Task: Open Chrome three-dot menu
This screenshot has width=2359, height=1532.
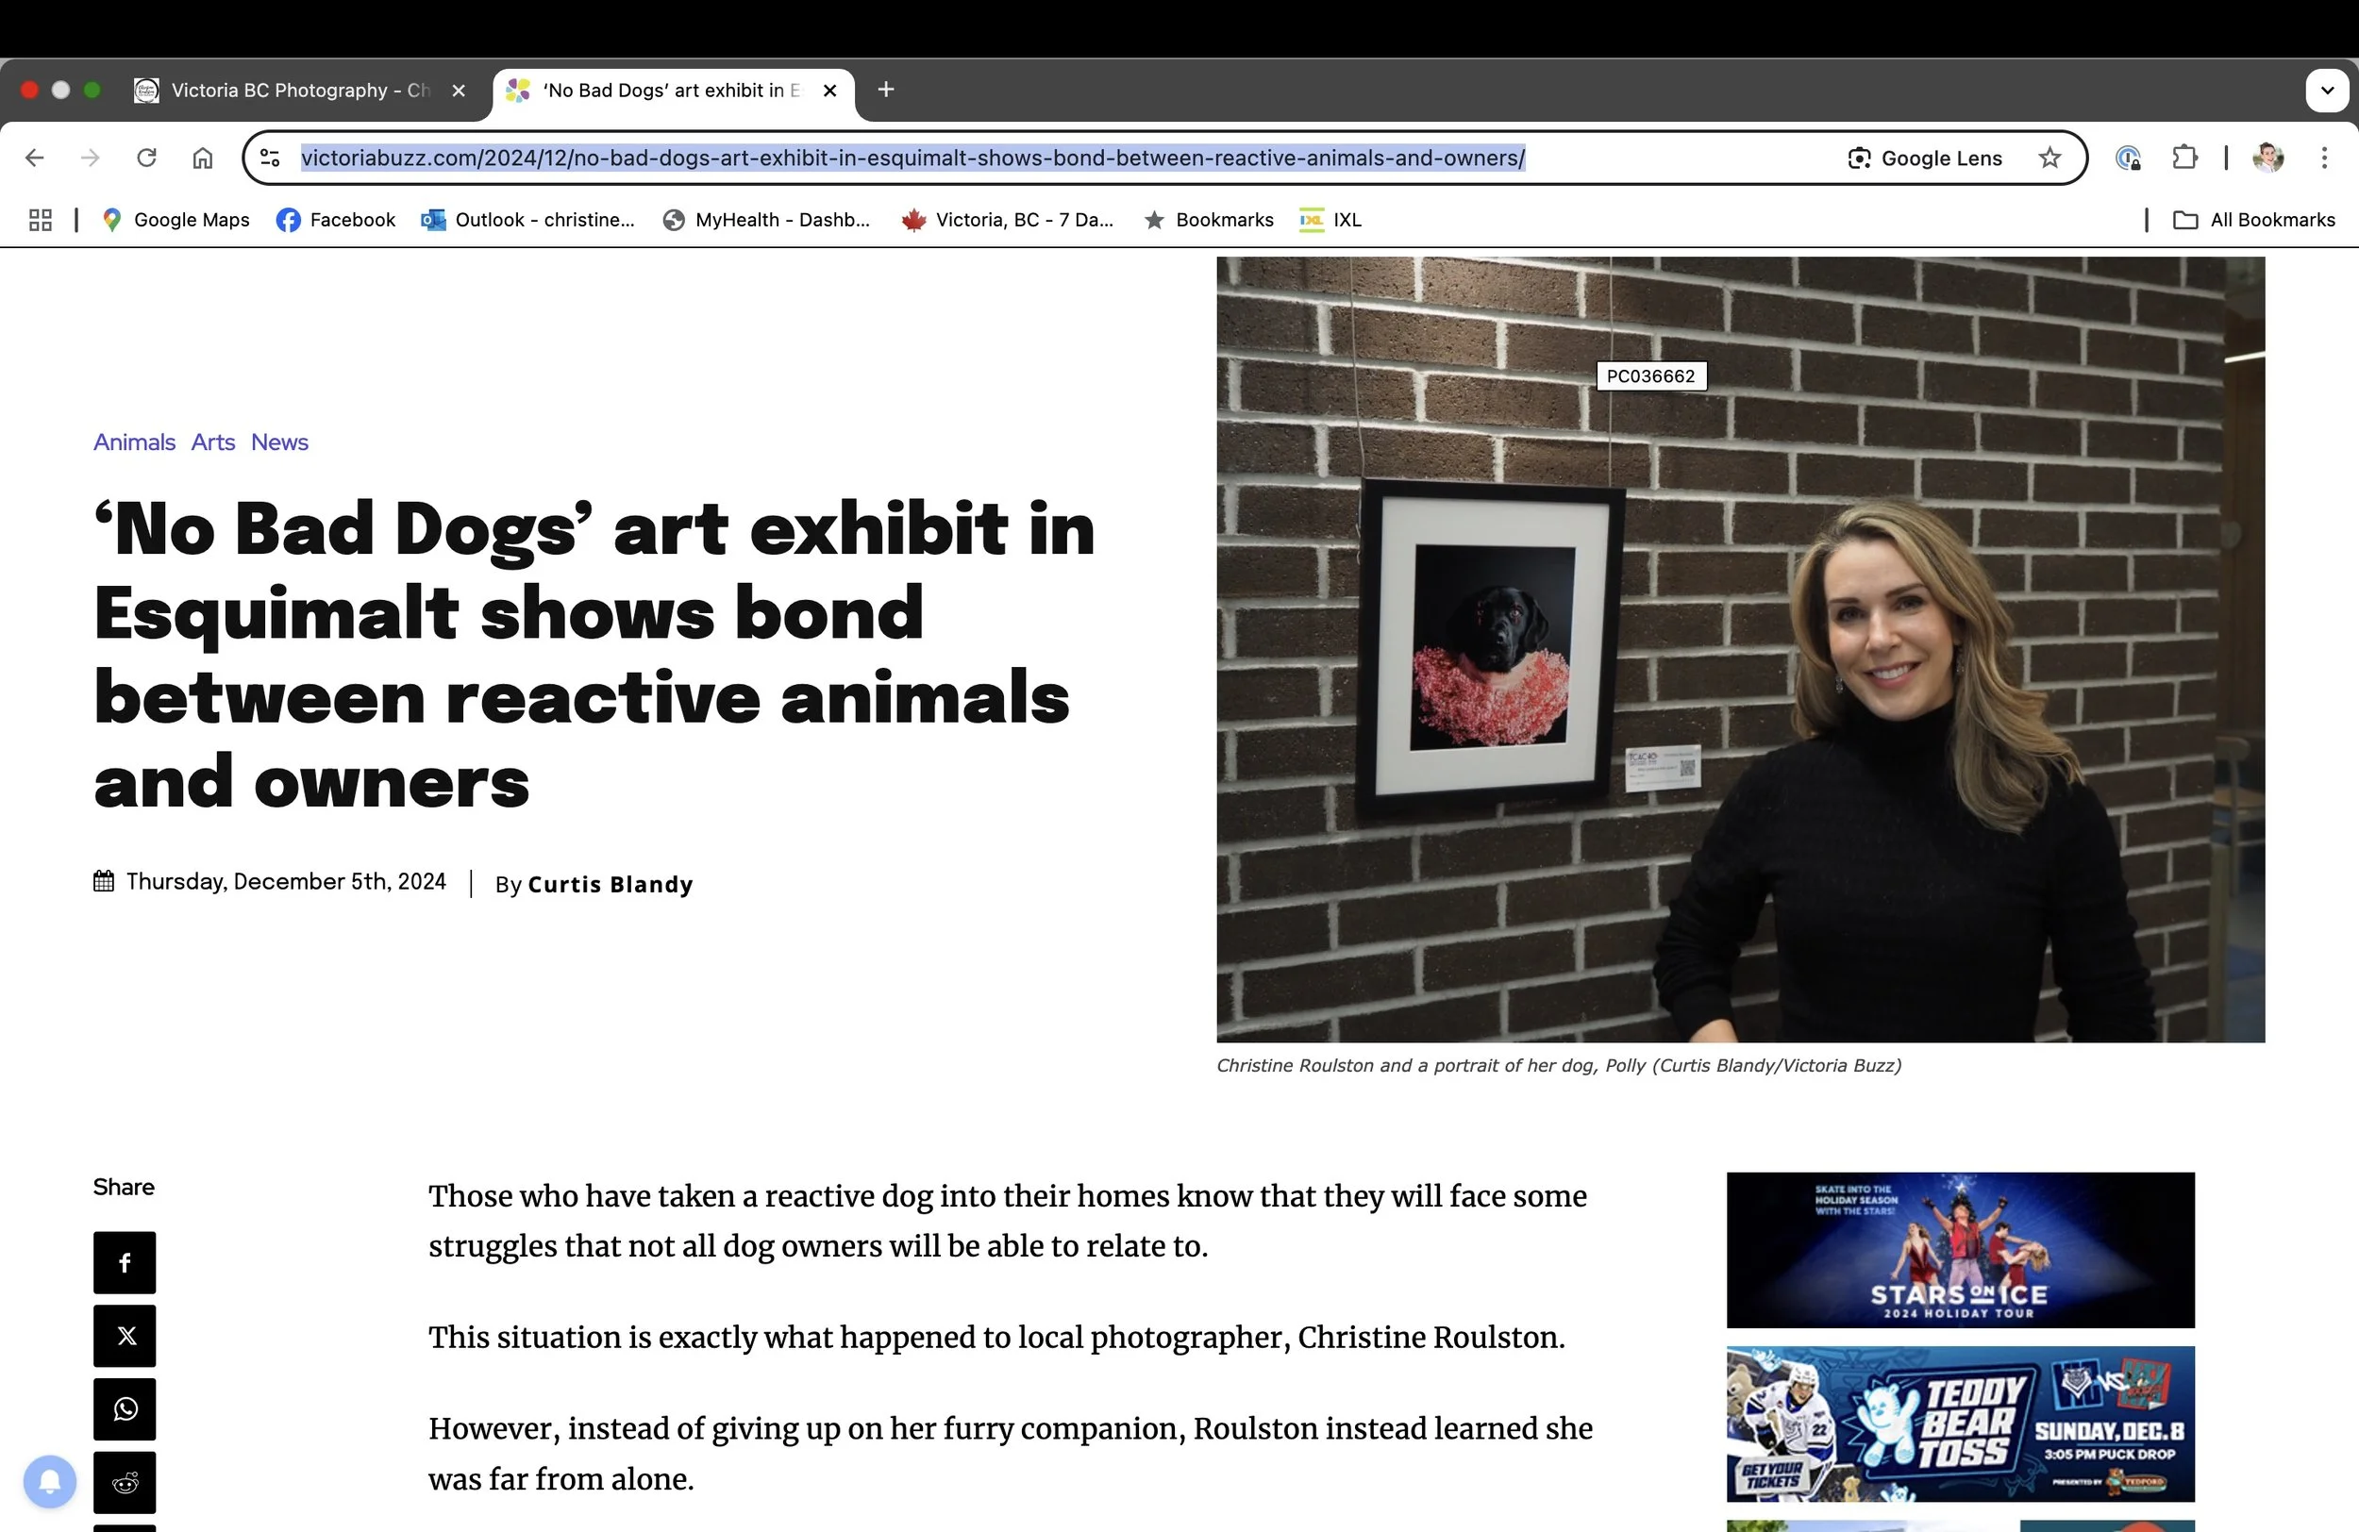Action: [x=2323, y=158]
